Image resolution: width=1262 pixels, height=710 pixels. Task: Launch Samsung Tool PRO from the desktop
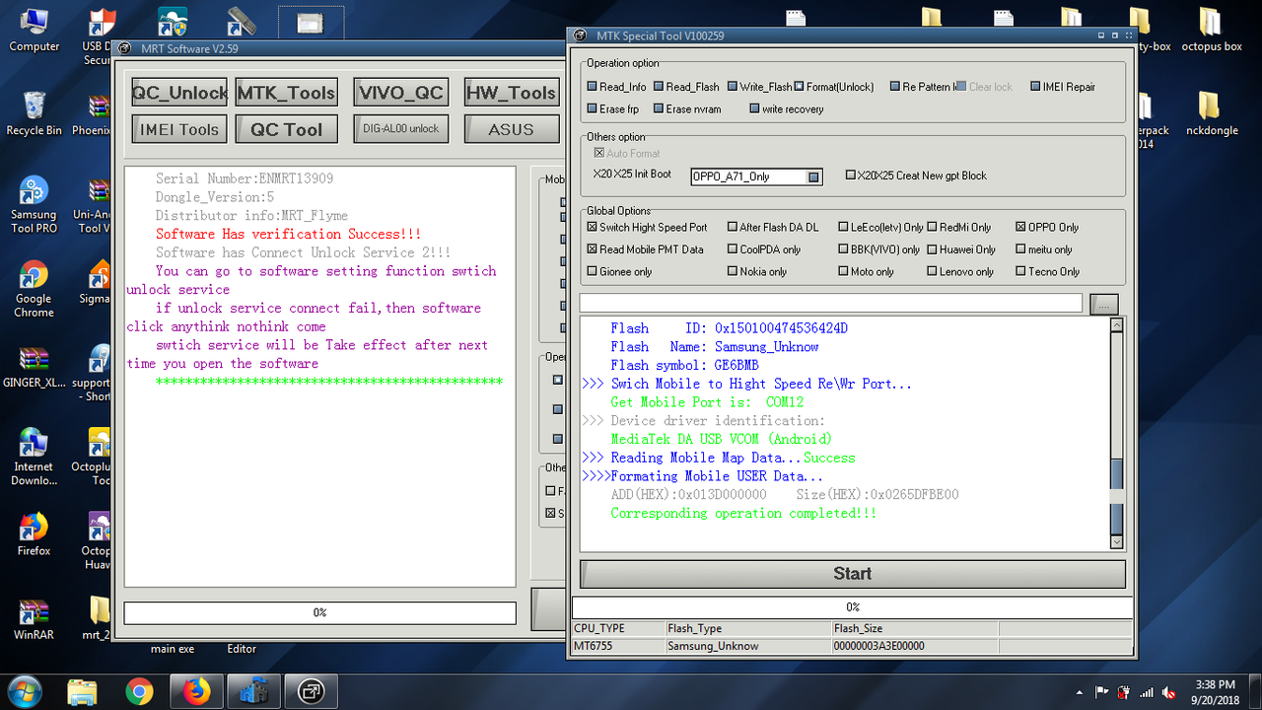[x=34, y=205]
